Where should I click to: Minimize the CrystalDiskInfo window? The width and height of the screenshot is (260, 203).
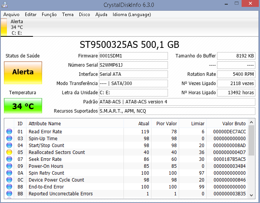click(226, 4)
